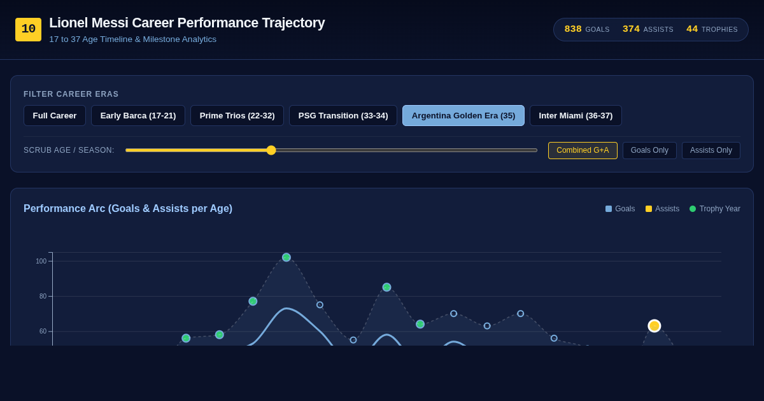
Task: Click the Filter Career Eras label
Action: (71, 94)
